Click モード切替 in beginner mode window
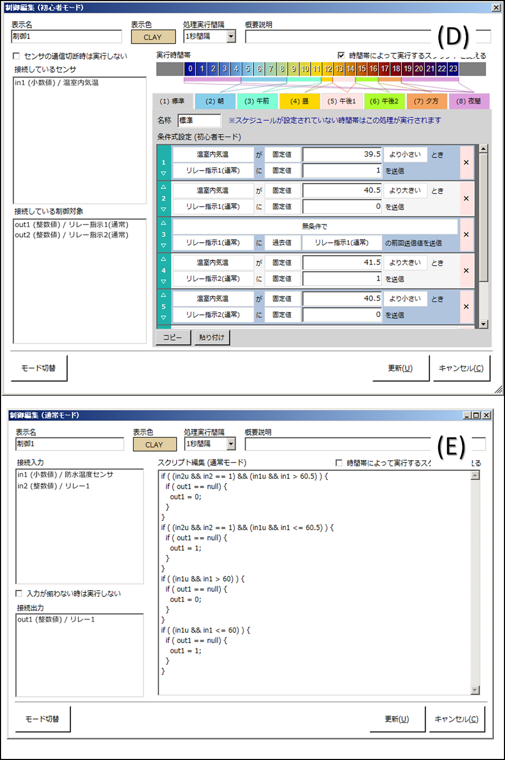Screen dimensions: 505x760 [x=39, y=368]
